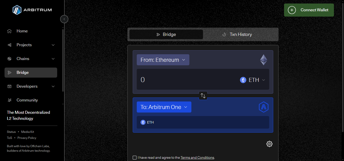Click "The Most Decentralized L2 Technology" text
This screenshot has height=161, width=344.
point(28,116)
